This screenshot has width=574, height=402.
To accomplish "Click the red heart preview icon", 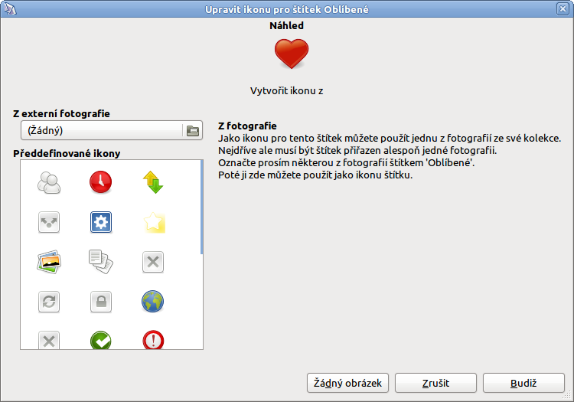I will 292,54.
